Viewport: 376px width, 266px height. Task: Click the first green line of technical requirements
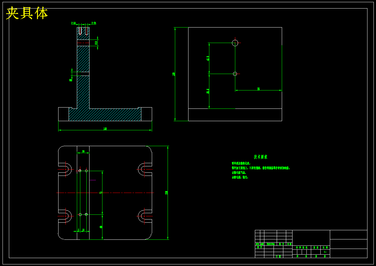click(241, 163)
